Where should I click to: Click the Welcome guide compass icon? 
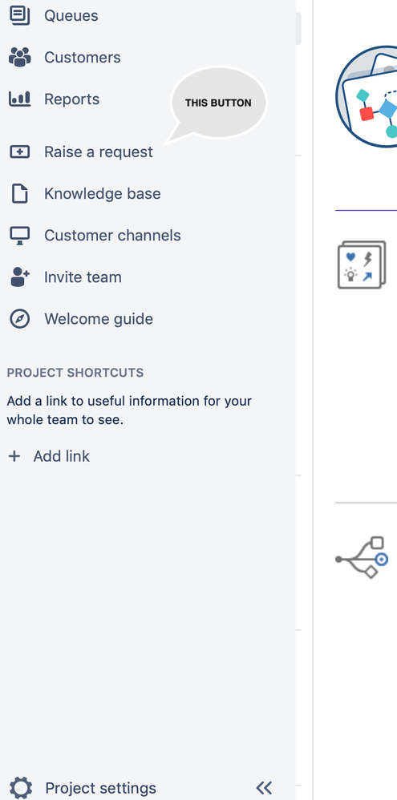19,319
